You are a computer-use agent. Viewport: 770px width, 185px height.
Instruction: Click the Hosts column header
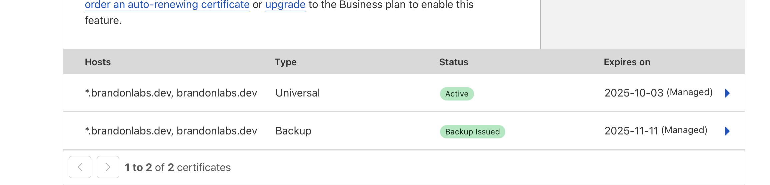(98, 62)
